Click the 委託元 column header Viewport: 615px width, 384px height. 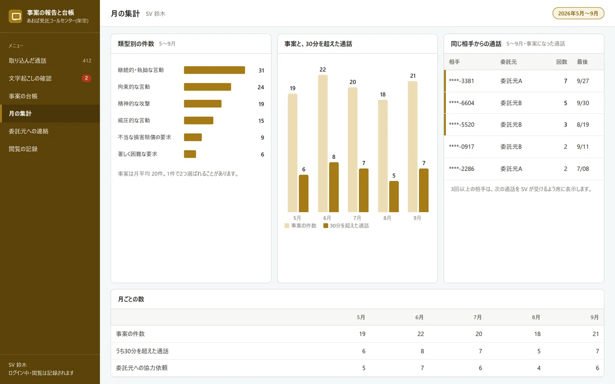click(x=509, y=62)
